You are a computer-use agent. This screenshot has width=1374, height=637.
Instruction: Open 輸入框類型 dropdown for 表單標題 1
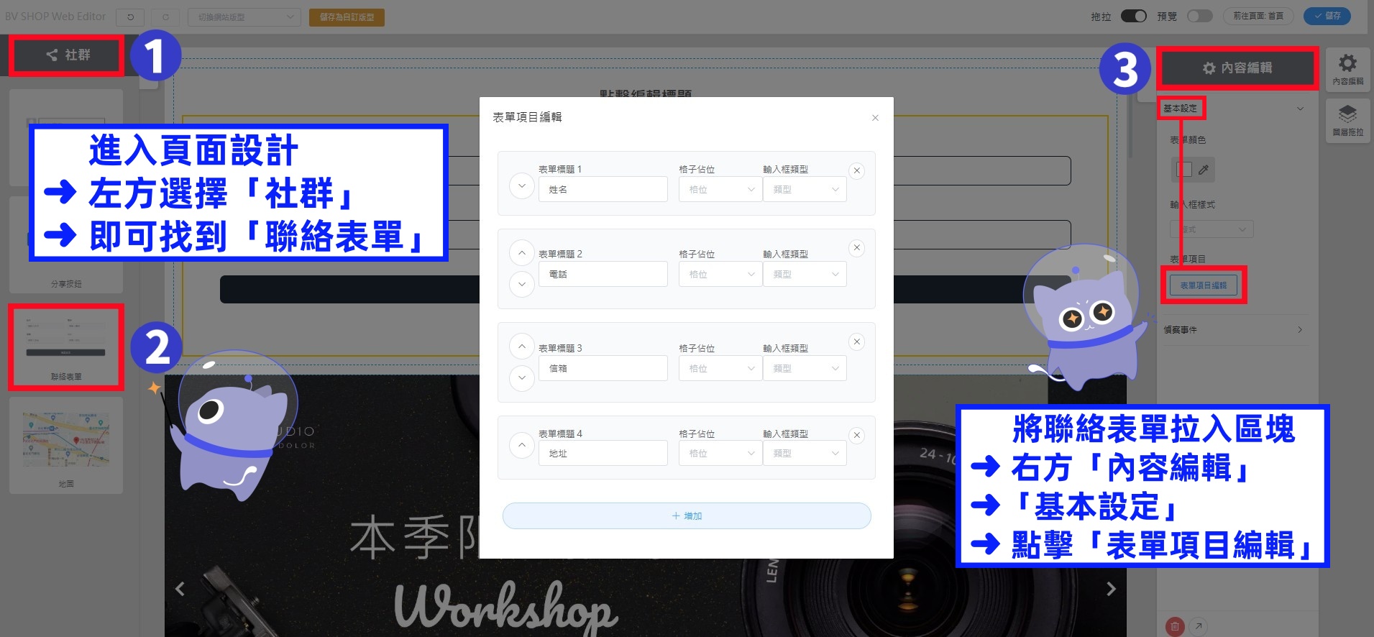(805, 189)
